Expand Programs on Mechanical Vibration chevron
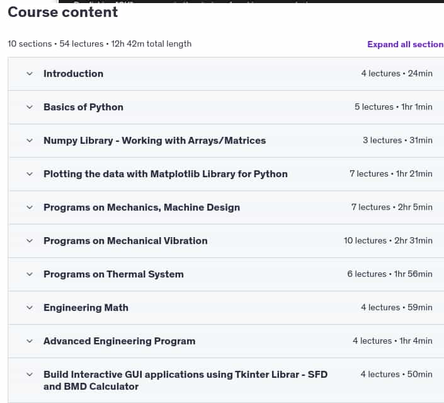The height and width of the screenshot is (403, 444). click(x=30, y=241)
